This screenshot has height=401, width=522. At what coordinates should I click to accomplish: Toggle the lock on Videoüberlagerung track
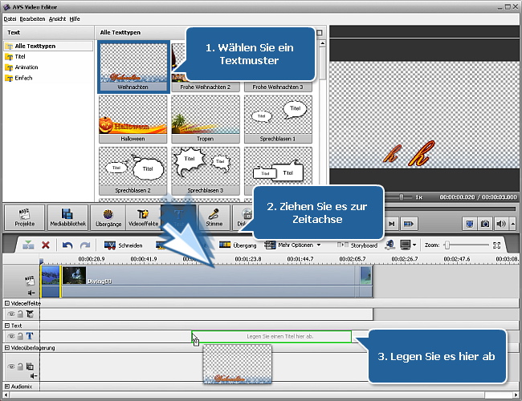[x=21, y=367]
